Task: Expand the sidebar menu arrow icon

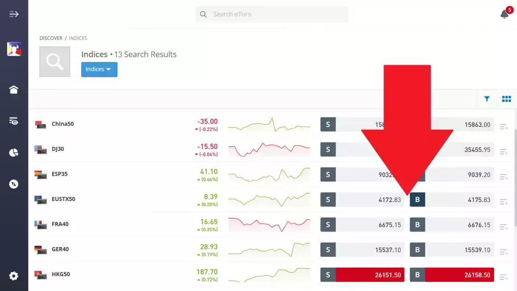Action: click(x=14, y=14)
